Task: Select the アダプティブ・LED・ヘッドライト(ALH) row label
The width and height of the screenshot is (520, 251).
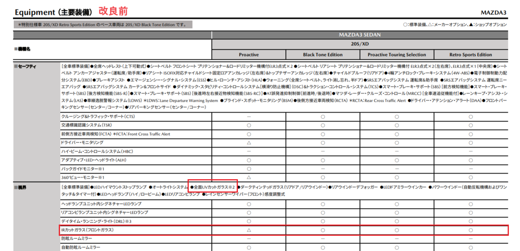Action: (94, 160)
